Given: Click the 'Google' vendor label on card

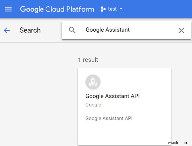Looking at the screenshot, I should 93,105.
